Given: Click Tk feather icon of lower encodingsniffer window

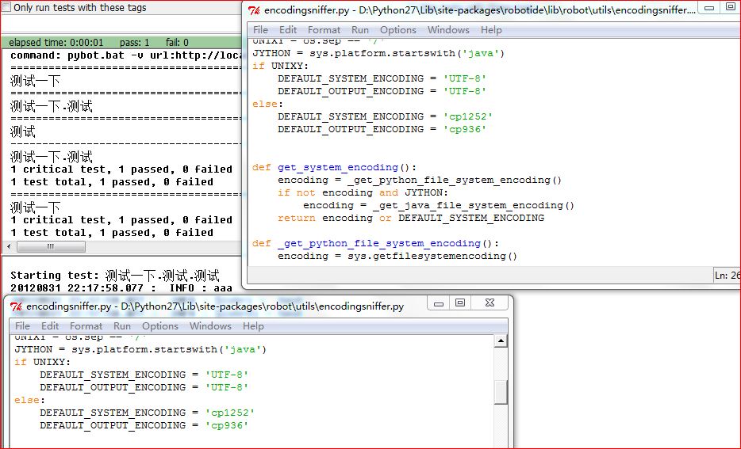Looking at the screenshot, I should (x=16, y=306).
